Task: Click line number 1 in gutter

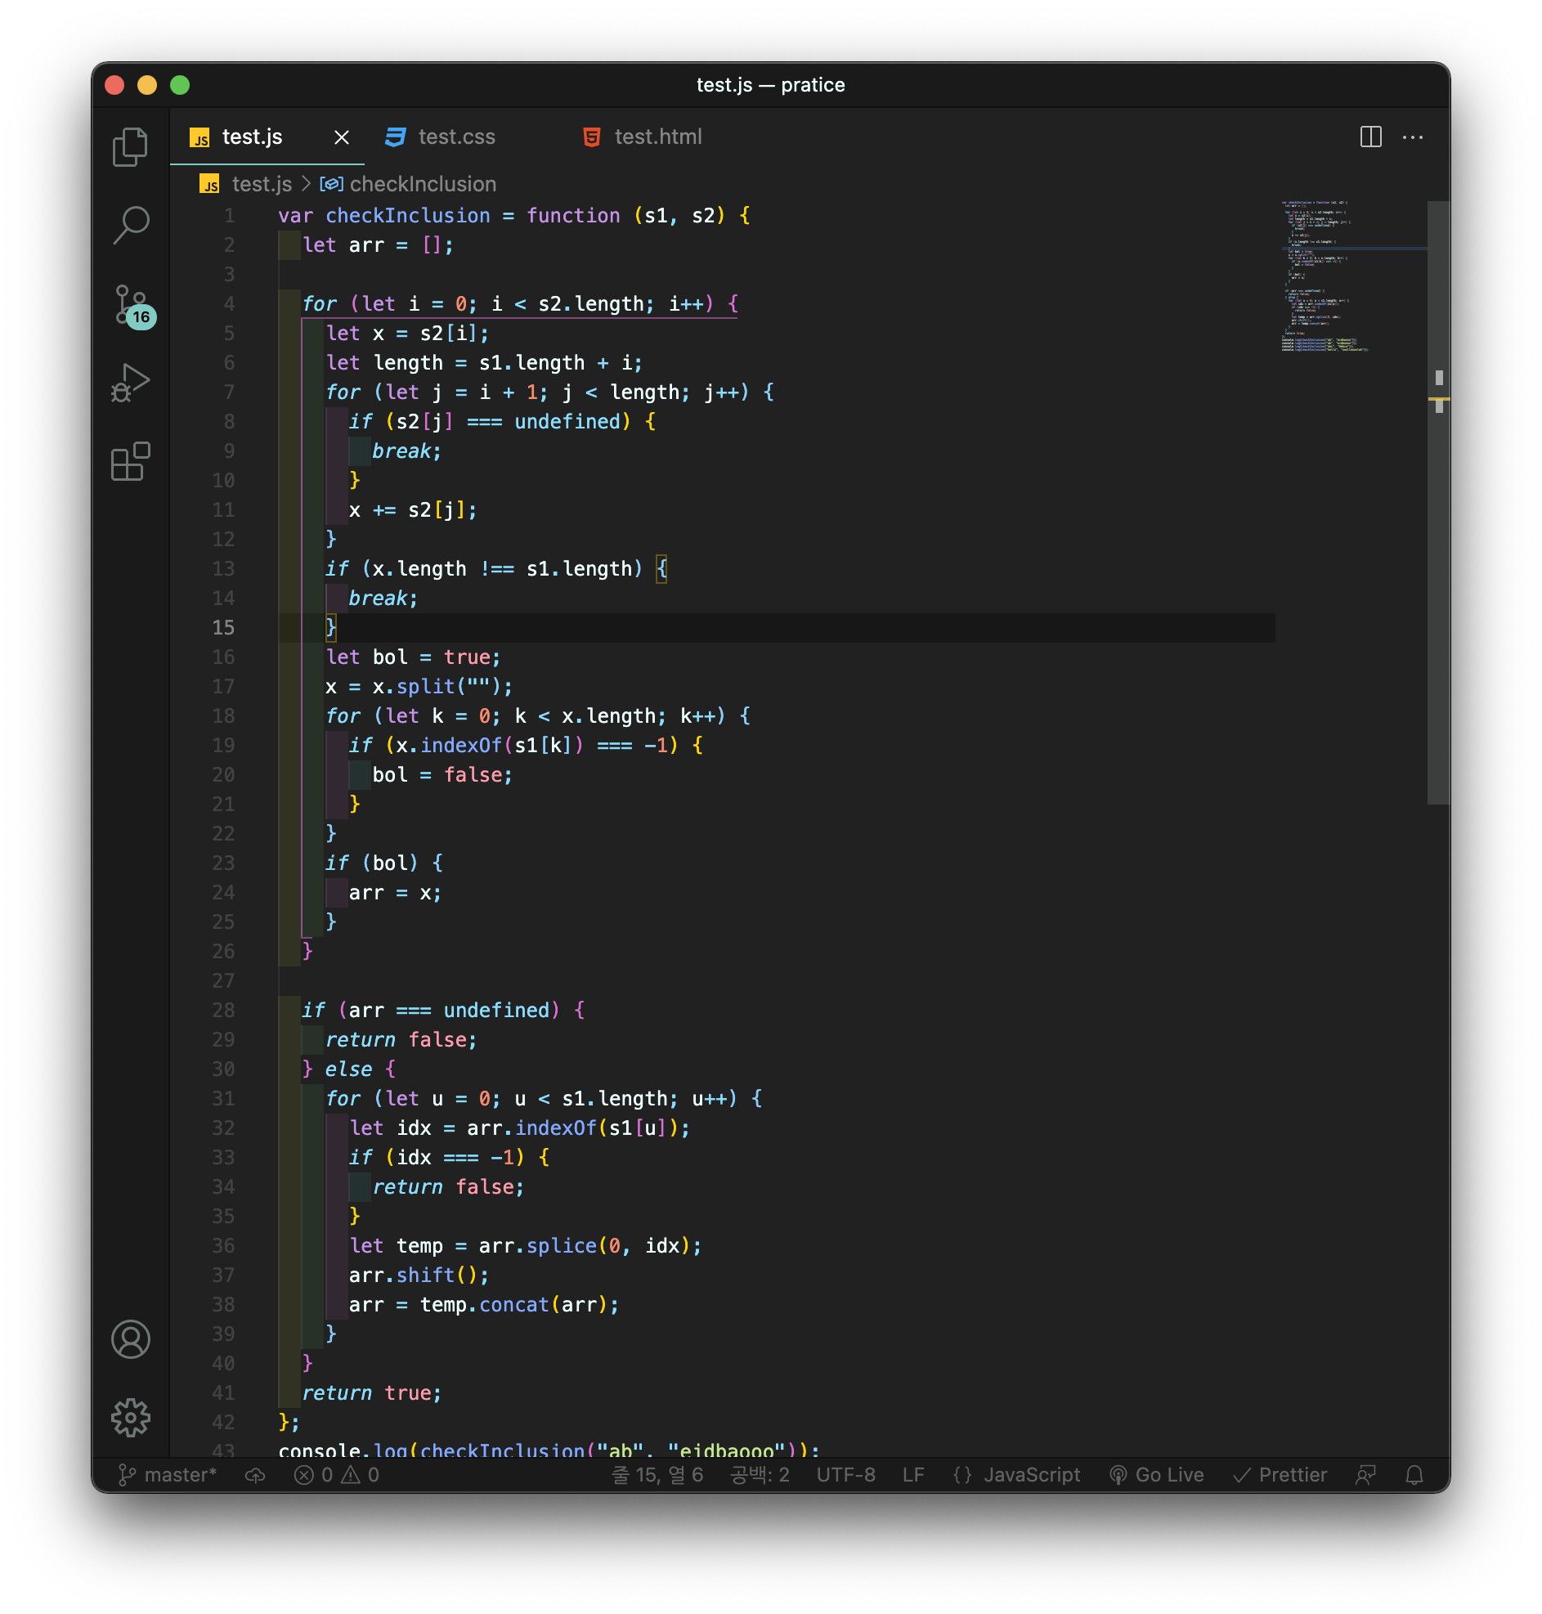Action: pos(229,215)
